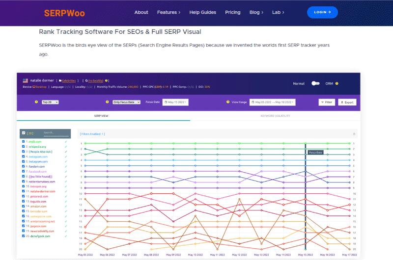Screen dimensions: 393x260
Task: Click the LOGIN button
Action: coord(322,12)
